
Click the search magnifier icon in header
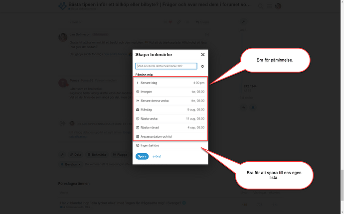pos(261,6)
